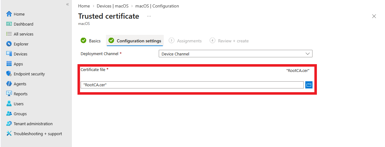This screenshot has width=385, height=147.
Task: Select the Configuration settings tab
Action: (x=135, y=41)
